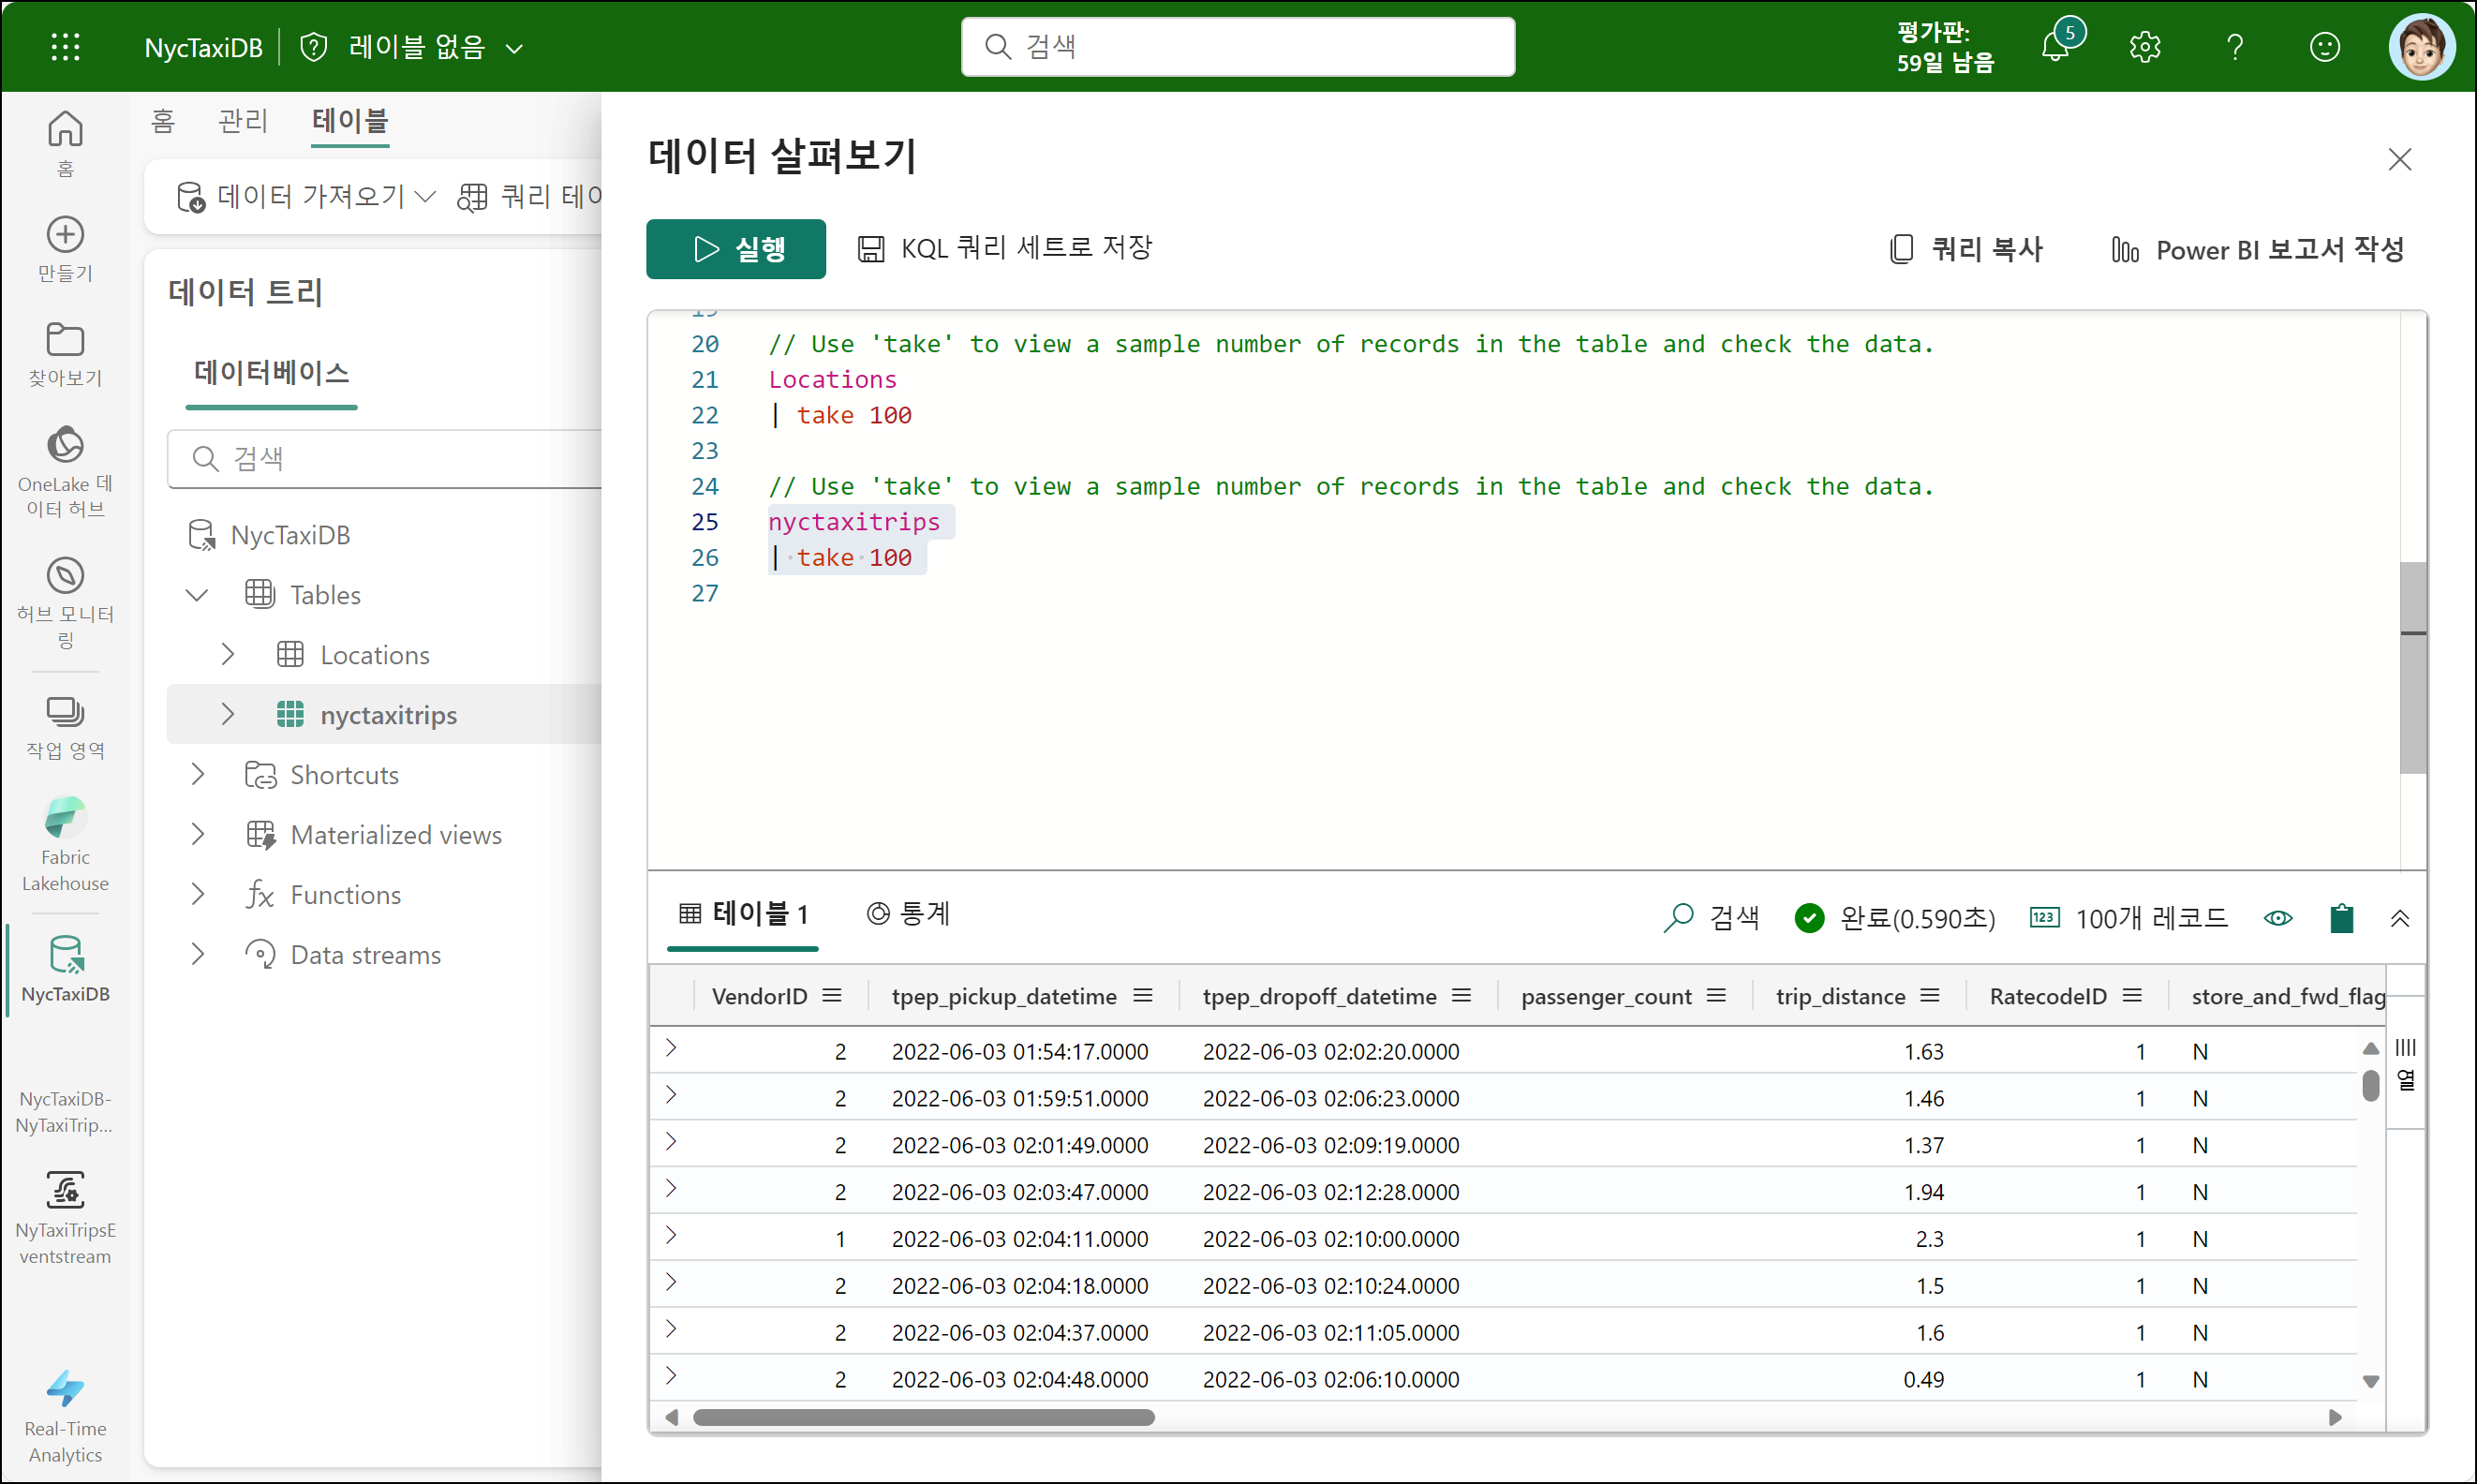Copy results with the clipboard icon
This screenshot has width=2477, height=1484.
pos(2341,918)
